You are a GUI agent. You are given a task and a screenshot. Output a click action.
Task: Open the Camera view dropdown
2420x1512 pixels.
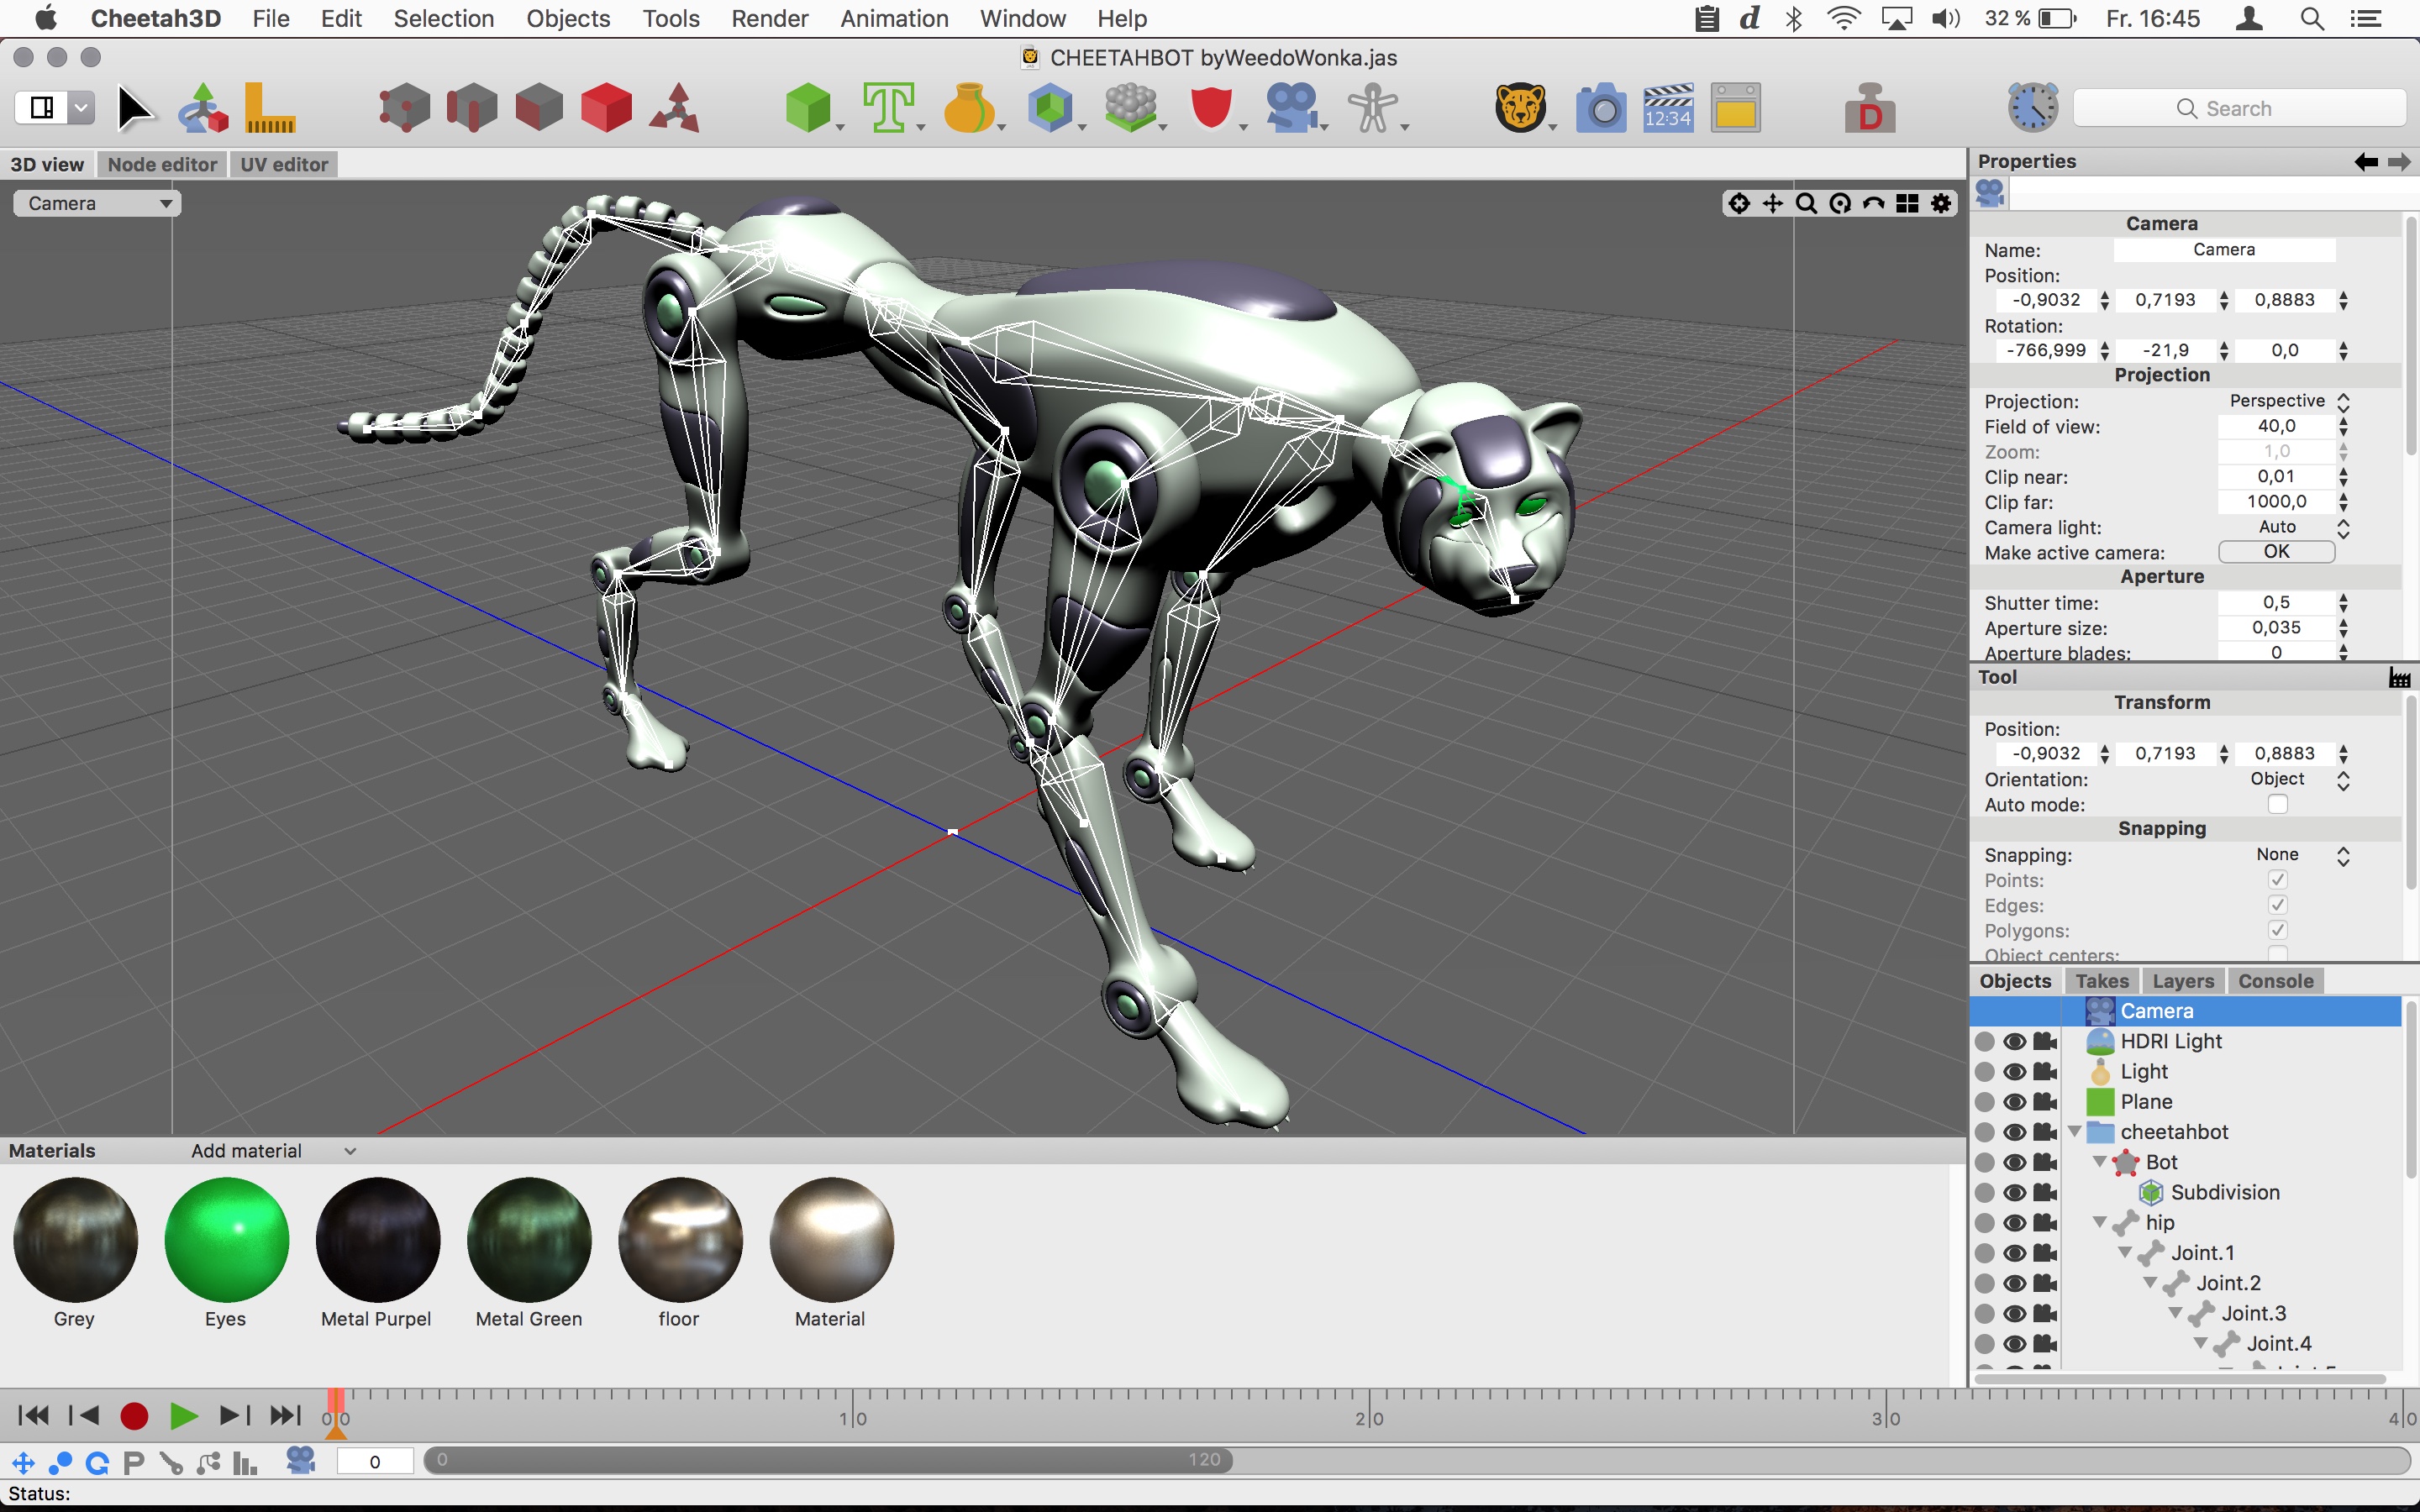click(x=94, y=202)
